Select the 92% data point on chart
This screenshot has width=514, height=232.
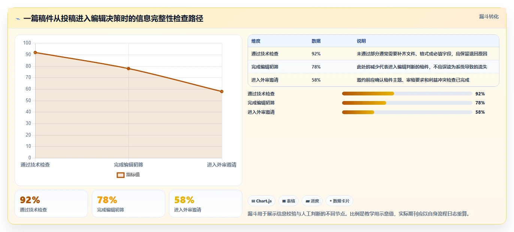(x=35, y=52)
